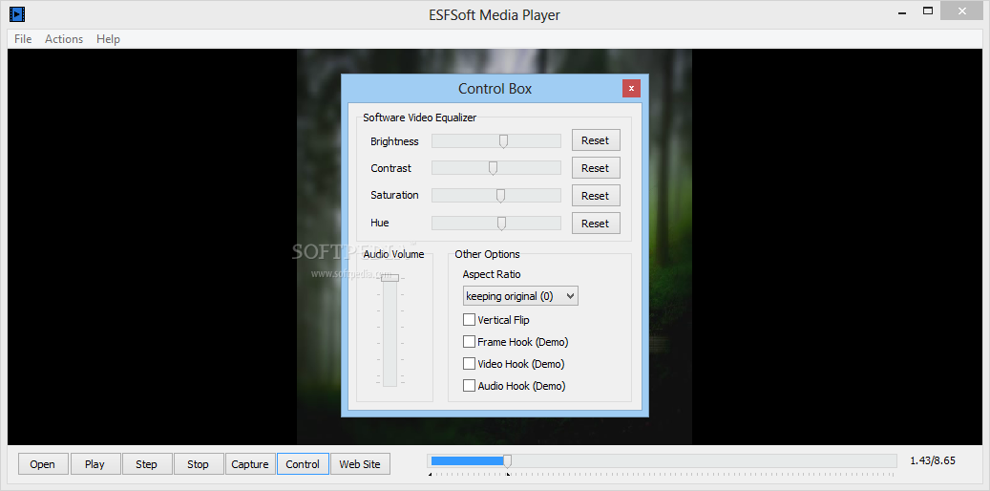This screenshot has height=491, width=990.
Task: Reset the Contrast setting
Action: coord(596,168)
